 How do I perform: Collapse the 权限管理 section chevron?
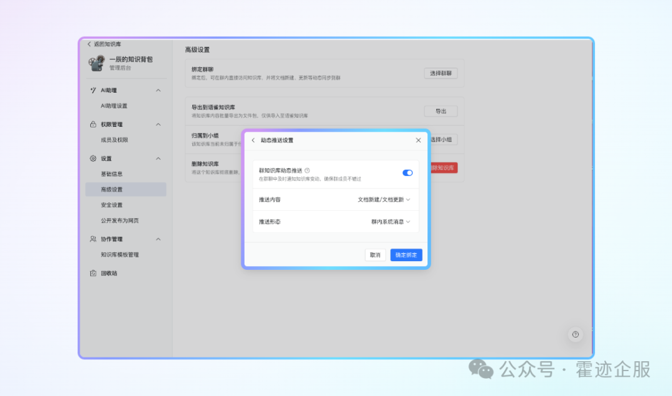[x=158, y=124]
